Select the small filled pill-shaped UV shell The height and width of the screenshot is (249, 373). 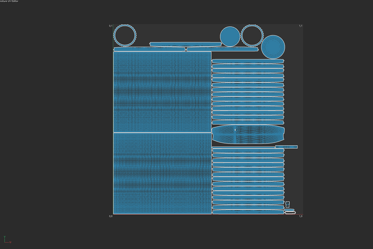pos(289,210)
